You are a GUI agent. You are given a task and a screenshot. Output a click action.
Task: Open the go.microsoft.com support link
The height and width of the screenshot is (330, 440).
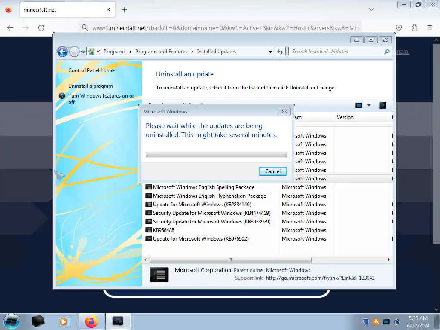(x=320, y=278)
